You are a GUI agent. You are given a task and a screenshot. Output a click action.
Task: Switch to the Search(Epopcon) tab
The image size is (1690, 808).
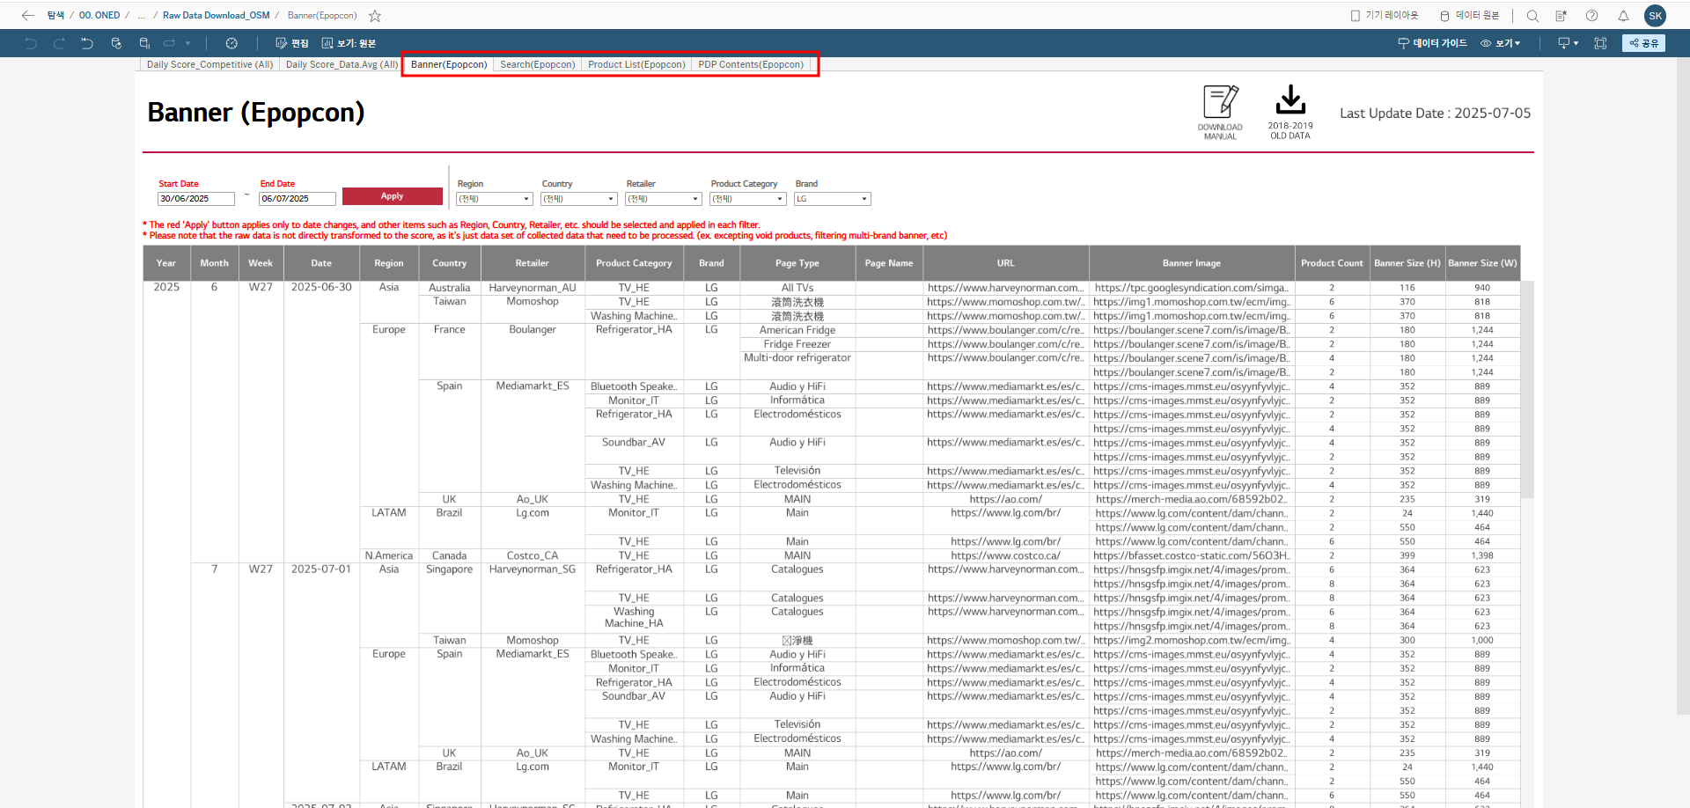tap(537, 64)
